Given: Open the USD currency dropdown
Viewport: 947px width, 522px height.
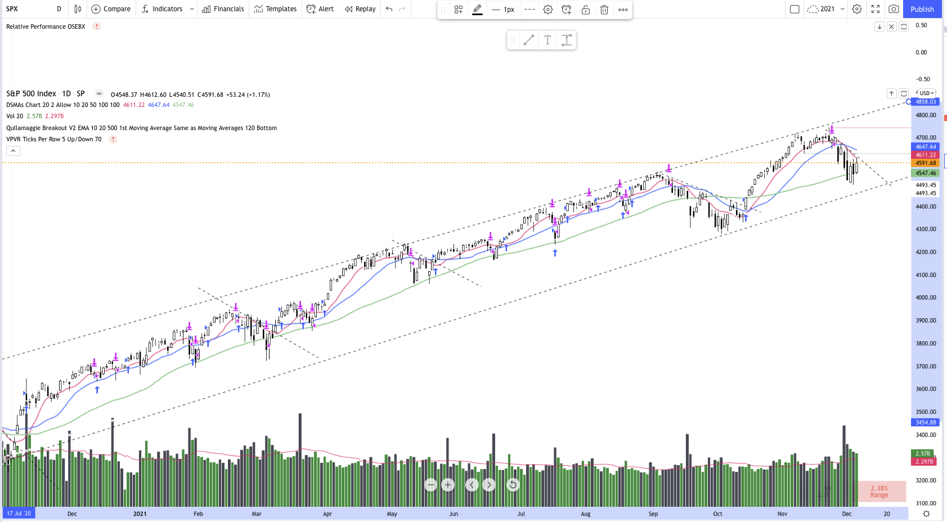Looking at the screenshot, I should [x=927, y=93].
